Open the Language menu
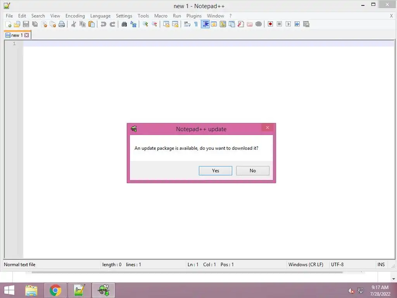 100,16
